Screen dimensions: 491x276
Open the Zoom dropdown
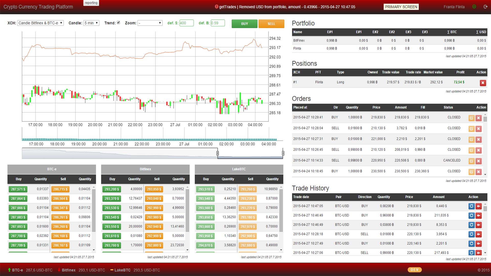click(x=150, y=23)
